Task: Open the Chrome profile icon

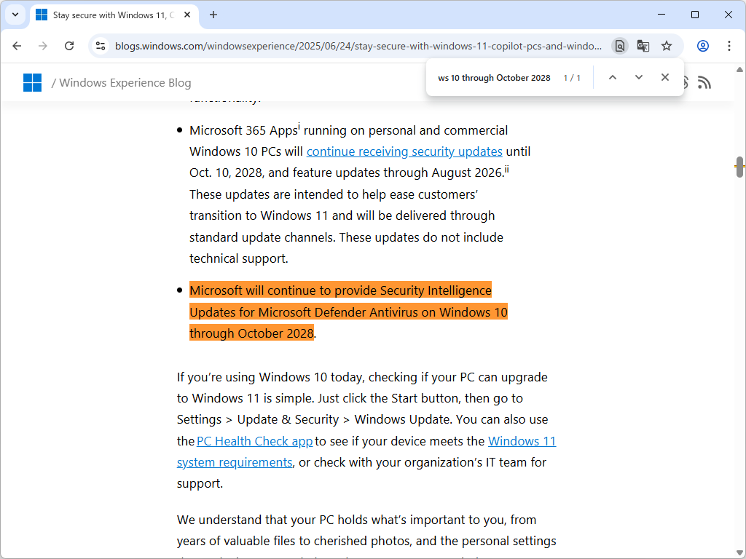Action: (703, 46)
